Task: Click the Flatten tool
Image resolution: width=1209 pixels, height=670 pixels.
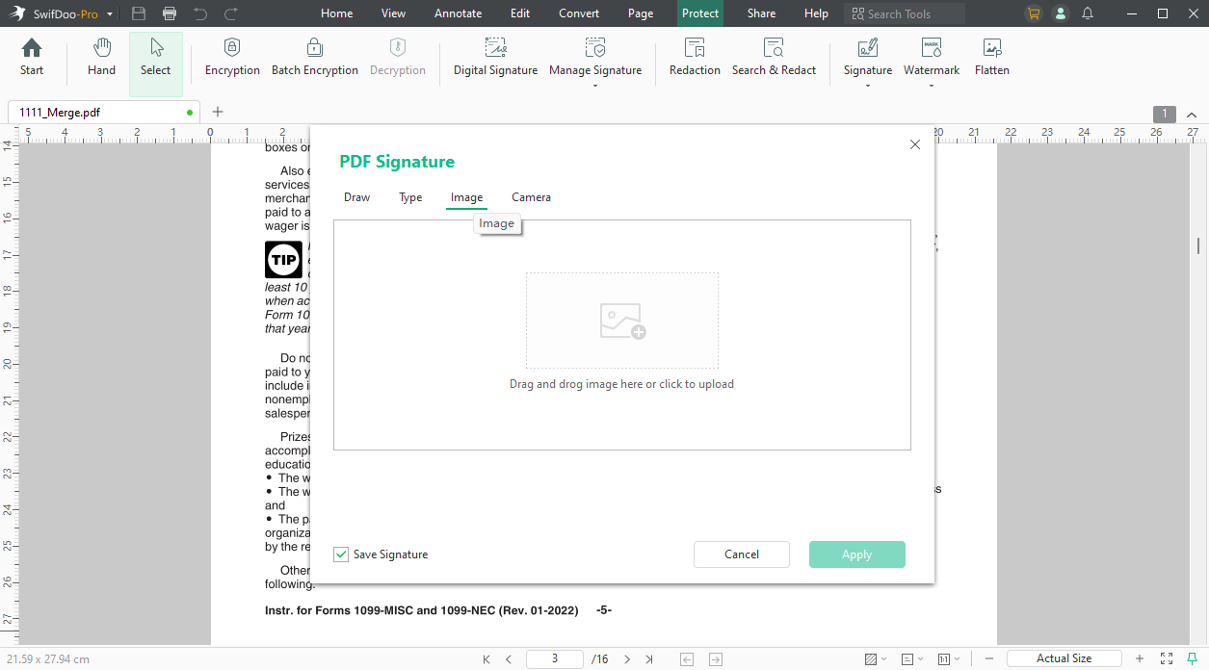Action: (991, 58)
